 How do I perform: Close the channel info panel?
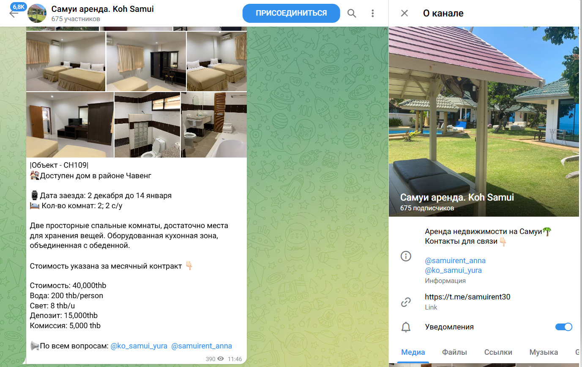point(404,13)
